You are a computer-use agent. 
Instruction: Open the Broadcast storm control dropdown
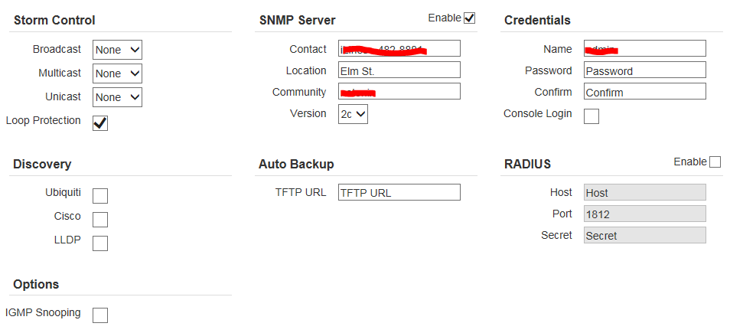point(117,50)
